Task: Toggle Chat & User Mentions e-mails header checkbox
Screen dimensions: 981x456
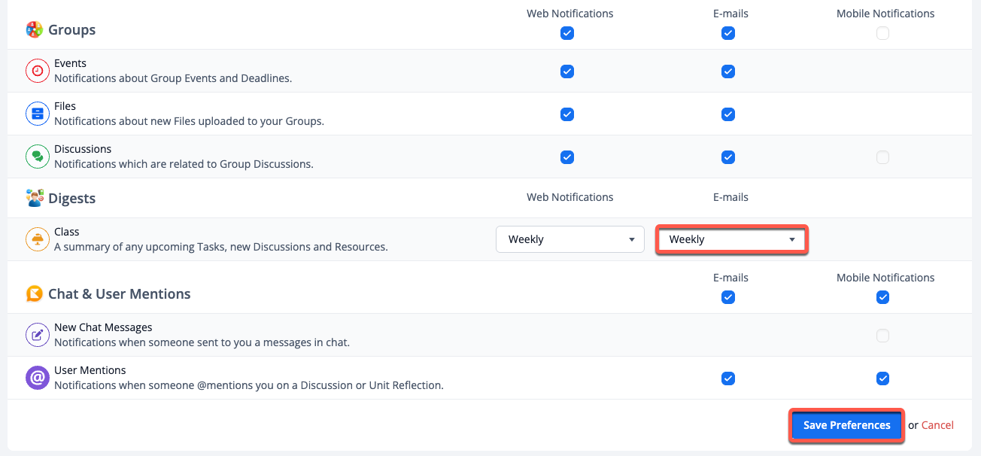Action: coord(727,297)
